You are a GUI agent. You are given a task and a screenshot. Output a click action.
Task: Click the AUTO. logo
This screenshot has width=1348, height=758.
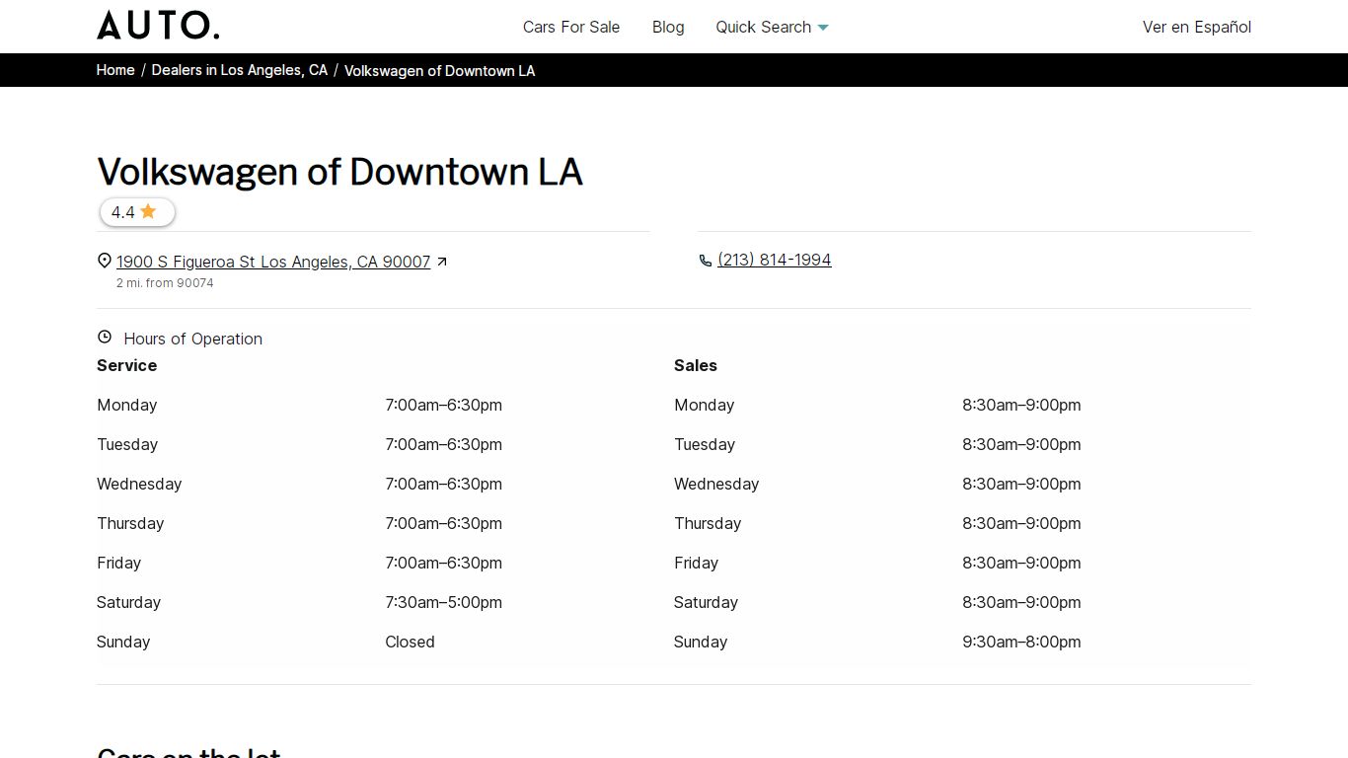[158, 25]
